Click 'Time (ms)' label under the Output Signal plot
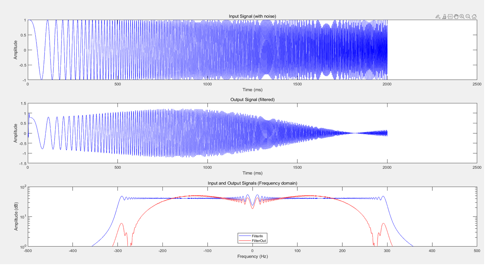This screenshot has width=486, height=265. (252, 173)
